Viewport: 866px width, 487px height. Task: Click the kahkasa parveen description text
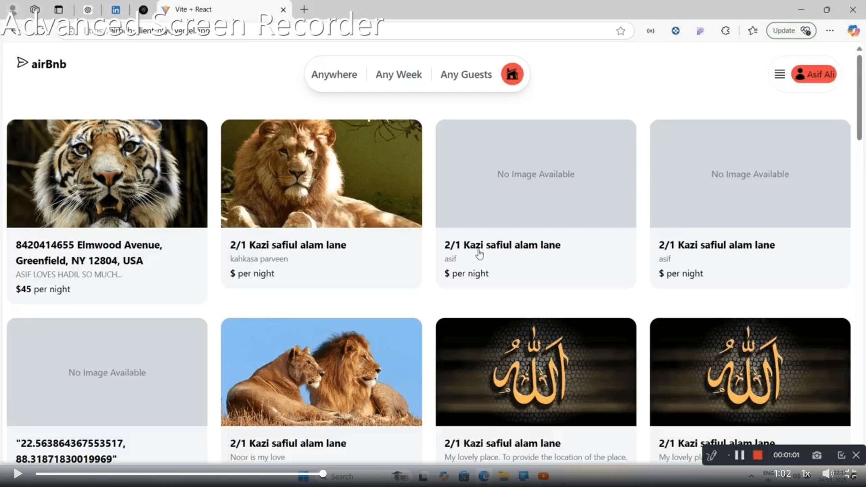tap(259, 259)
